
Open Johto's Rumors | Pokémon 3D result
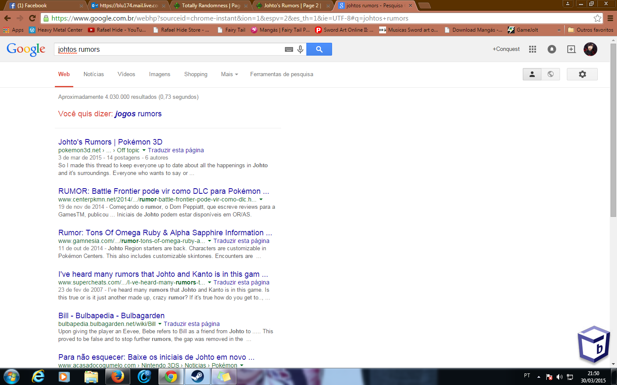coord(110,142)
